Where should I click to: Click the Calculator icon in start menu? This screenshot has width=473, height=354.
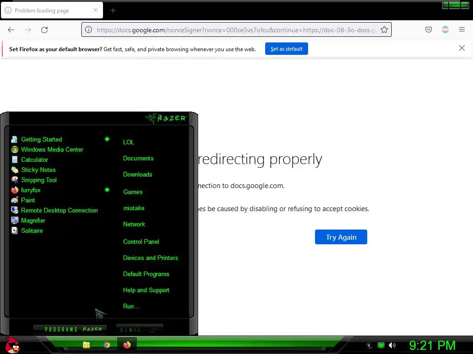pyautogui.click(x=14, y=159)
